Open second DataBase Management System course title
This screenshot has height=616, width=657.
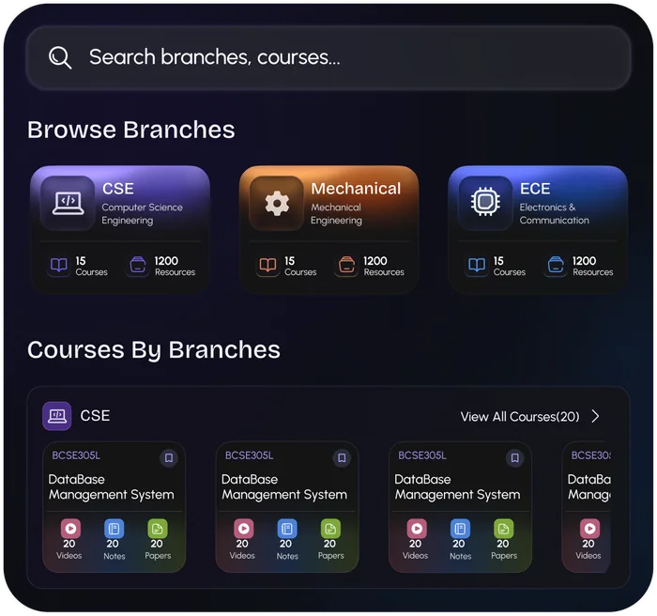284,486
